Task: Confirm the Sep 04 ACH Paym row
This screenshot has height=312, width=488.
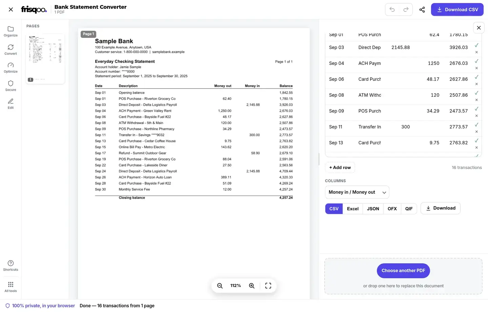Action: (x=476, y=61)
